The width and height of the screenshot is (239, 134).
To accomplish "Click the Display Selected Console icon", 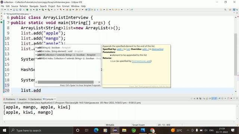I will click(223, 98).
